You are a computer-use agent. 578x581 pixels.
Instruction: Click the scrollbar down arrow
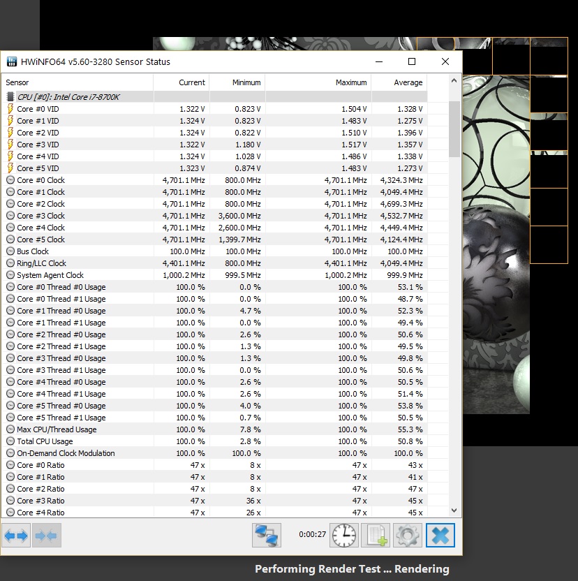tap(454, 510)
